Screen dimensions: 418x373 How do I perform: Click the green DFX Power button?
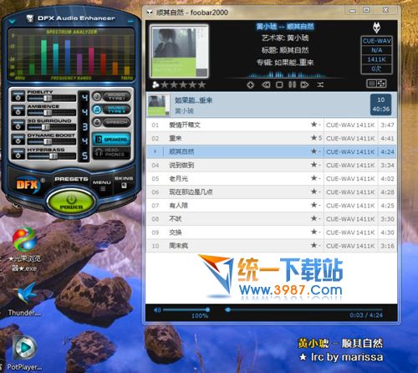click(71, 202)
